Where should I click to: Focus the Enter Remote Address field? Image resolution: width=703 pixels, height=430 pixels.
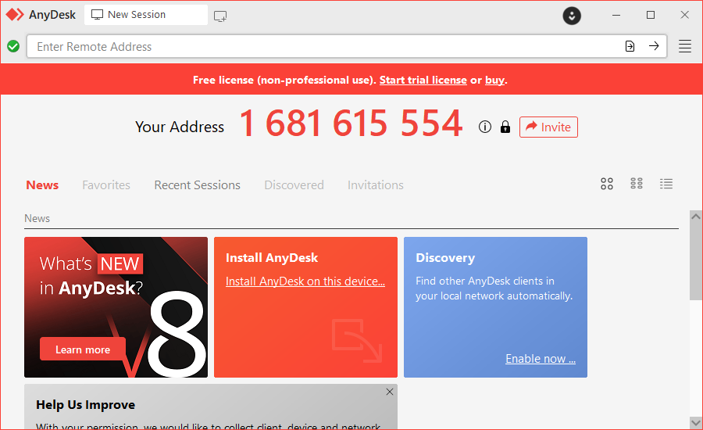(x=347, y=46)
